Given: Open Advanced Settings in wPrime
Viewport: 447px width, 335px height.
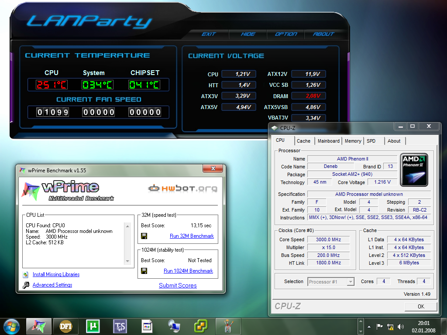Looking at the screenshot, I should [52, 285].
